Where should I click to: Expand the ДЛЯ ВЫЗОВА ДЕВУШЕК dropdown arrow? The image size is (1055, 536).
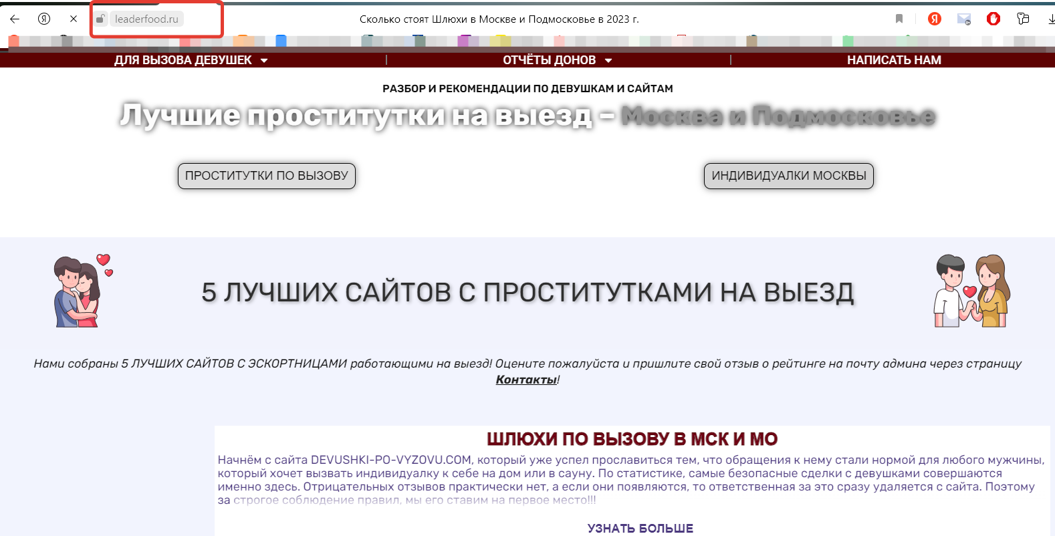tap(264, 60)
